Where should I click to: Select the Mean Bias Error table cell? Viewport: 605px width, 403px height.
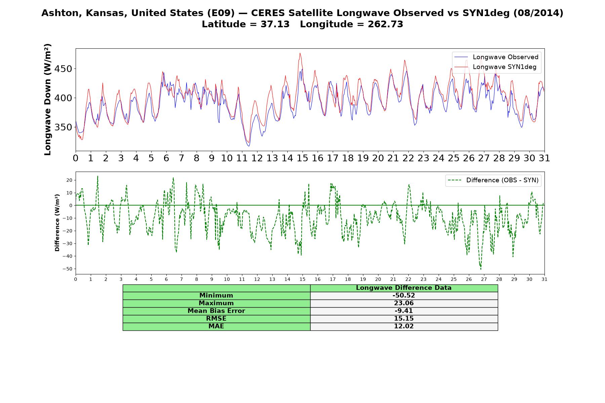(x=216, y=311)
